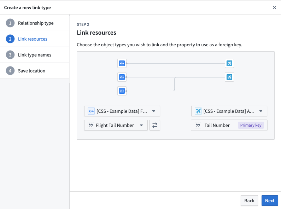Click the step number 4 circle
Image resolution: width=281 pixels, height=209 pixels.
pos(10,71)
